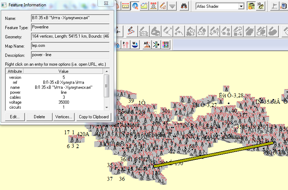Select the Digitizer pencil tool

[163, 6]
